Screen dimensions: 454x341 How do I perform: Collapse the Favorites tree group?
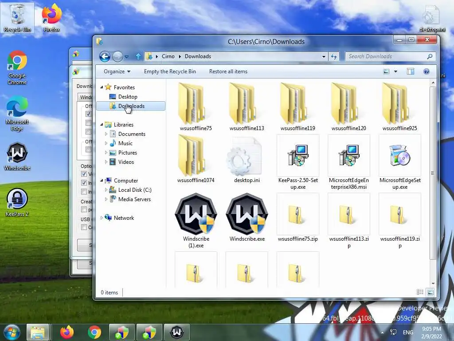pyautogui.click(x=102, y=87)
